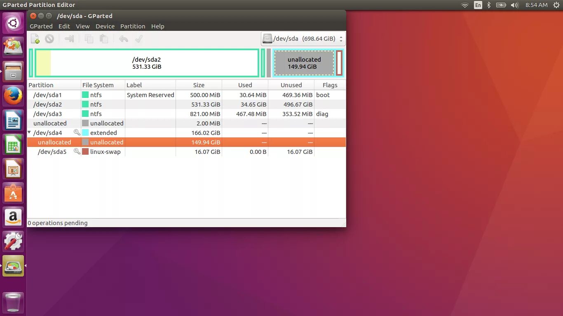This screenshot has height=316, width=563.
Task: Click the Resize/Move toolbar icon
Action: pos(69,39)
